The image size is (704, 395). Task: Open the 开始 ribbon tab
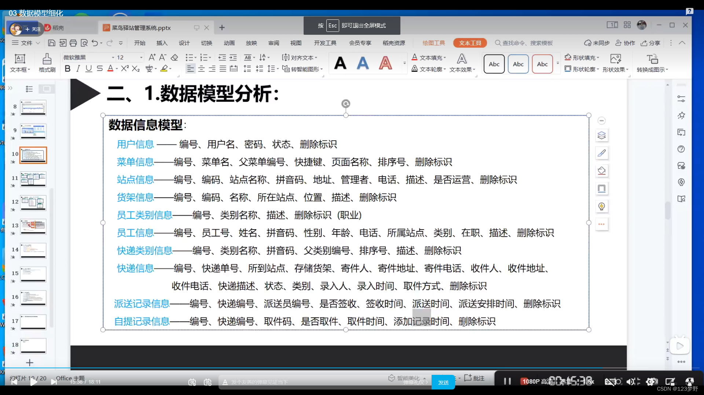coord(140,43)
